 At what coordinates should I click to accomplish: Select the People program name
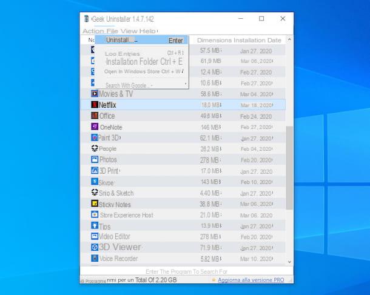[107, 148]
